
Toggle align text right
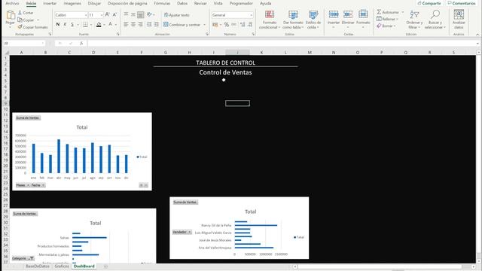tap(141, 24)
